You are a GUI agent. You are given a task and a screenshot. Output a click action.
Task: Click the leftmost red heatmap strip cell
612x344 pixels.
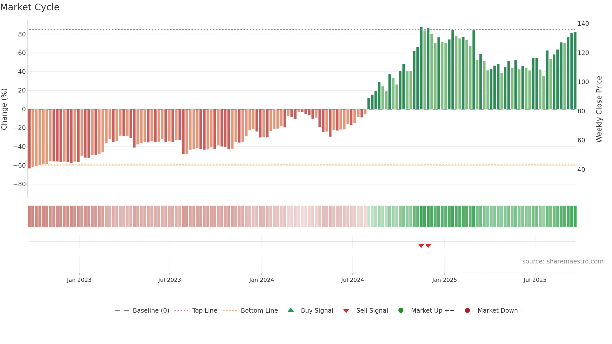(x=29, y=216)
